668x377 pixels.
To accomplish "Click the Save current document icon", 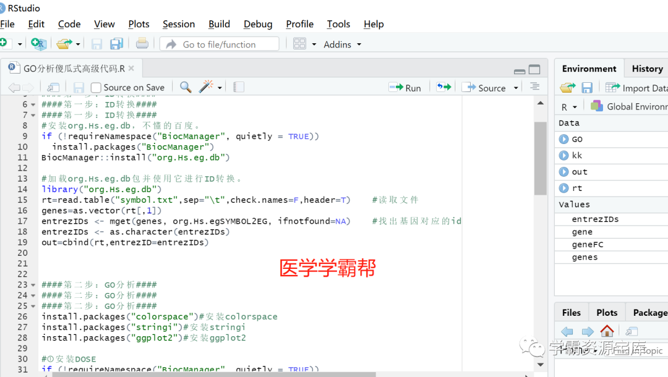I will (x=96, y=44).
